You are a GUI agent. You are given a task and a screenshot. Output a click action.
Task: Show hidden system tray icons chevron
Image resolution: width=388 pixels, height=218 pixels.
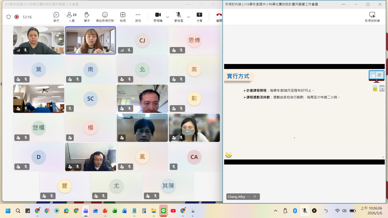point(276,211)
